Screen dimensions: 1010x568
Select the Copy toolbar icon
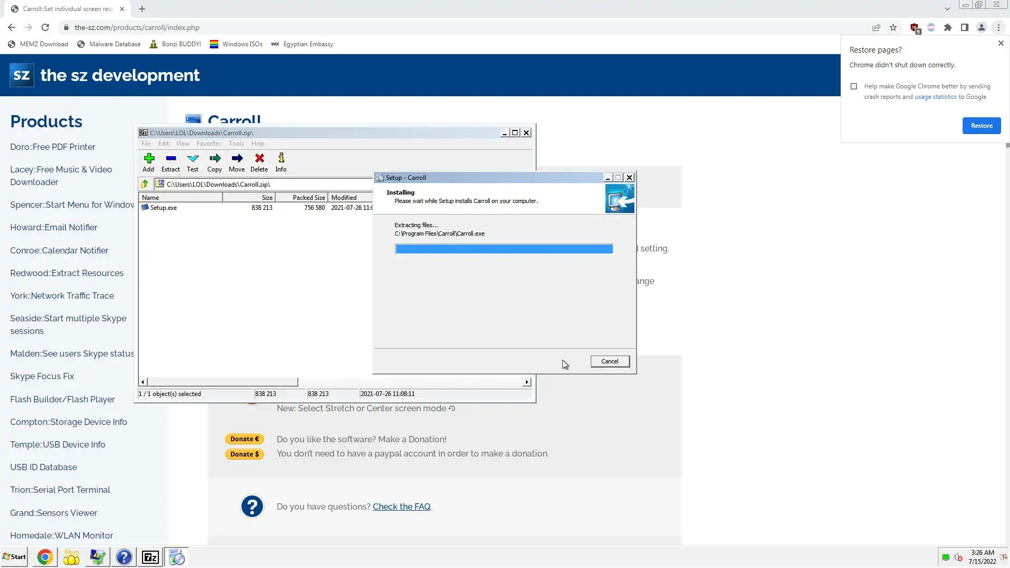[x=215, y=162]
